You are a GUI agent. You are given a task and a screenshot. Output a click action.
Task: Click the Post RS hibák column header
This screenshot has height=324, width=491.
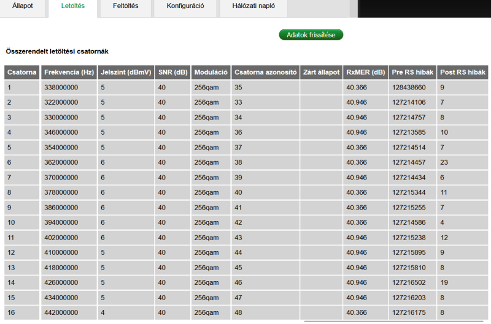point(463,72)
